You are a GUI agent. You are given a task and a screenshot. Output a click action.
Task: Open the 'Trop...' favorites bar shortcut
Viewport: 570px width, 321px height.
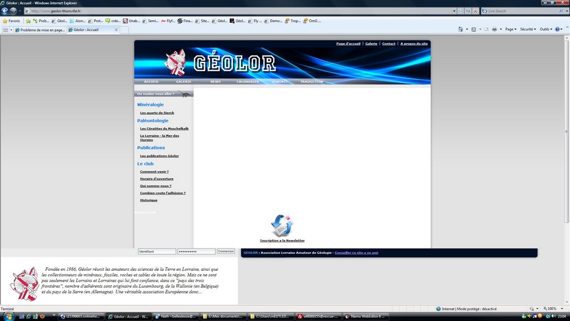(293, 21)
